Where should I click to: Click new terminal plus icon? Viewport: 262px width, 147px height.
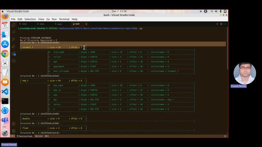pos(217,24)
